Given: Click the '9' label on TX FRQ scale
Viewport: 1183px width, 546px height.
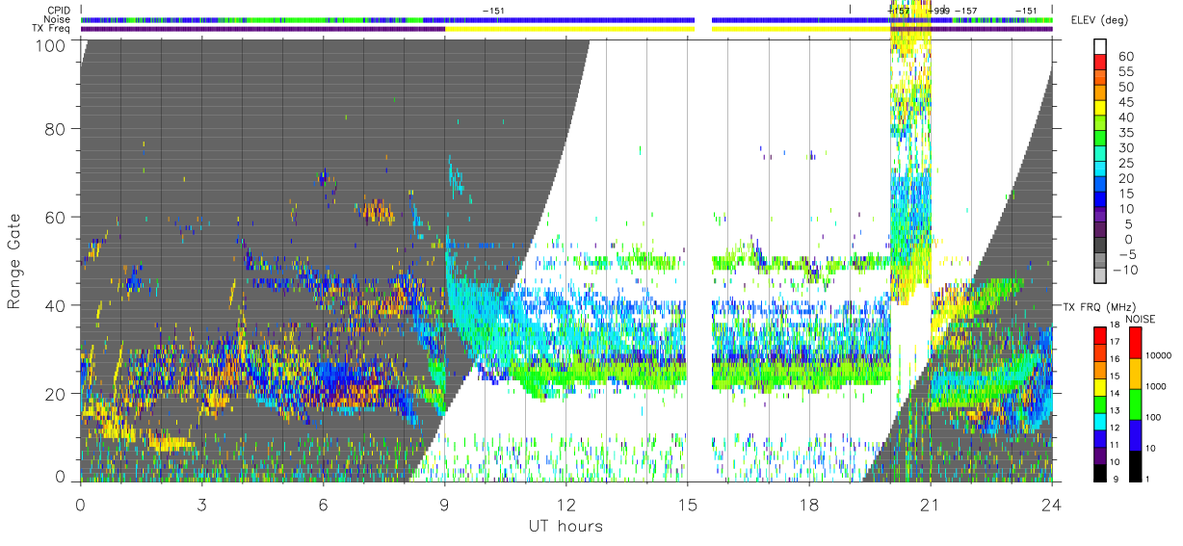Looking at the screenshot, I should [x=1116, y=480].
